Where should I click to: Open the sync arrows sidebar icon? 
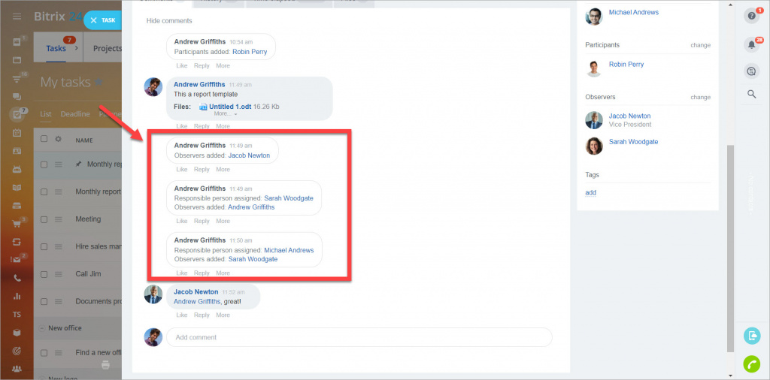17,242
